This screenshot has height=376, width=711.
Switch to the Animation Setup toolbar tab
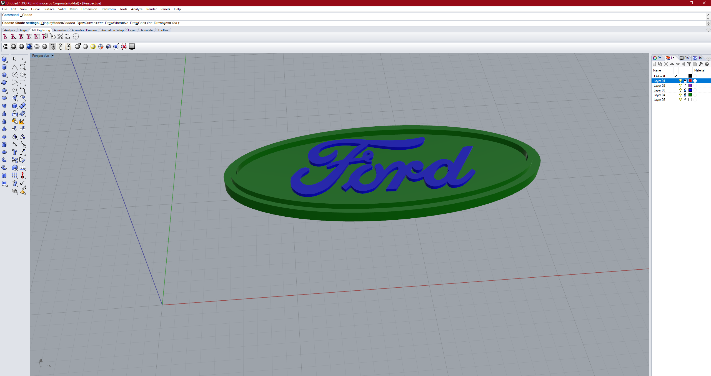[x=112, y=30]
